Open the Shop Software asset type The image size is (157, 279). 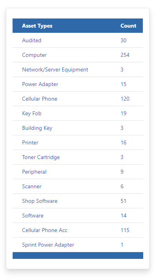[40, 201]
